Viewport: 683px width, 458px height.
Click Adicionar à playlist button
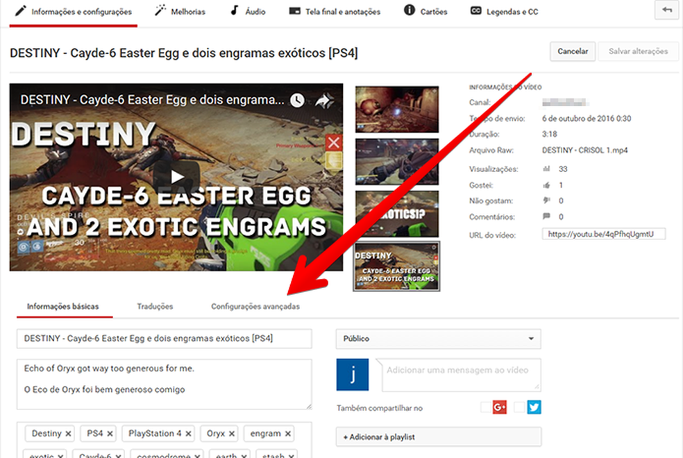(438, 436)
